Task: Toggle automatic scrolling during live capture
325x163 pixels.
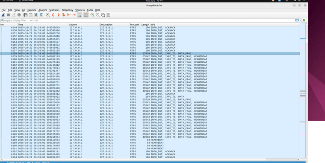Action: coord(80,15)
